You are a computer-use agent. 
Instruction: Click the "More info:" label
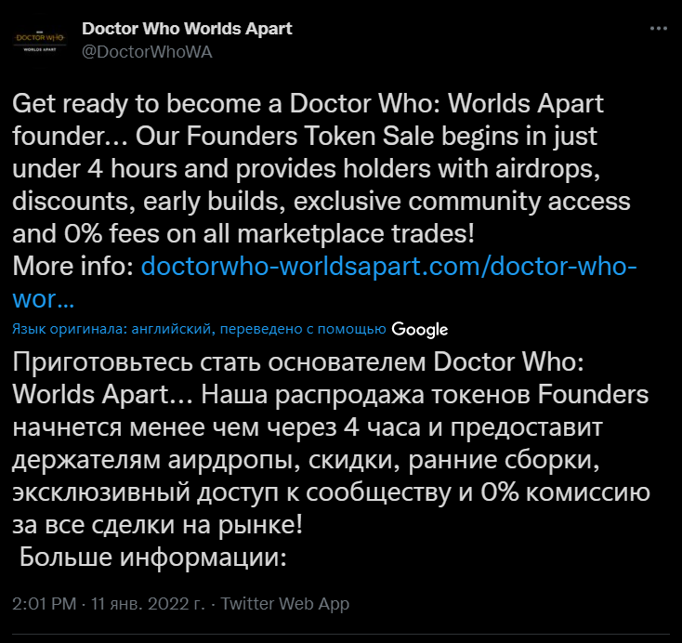pos(73,266)
